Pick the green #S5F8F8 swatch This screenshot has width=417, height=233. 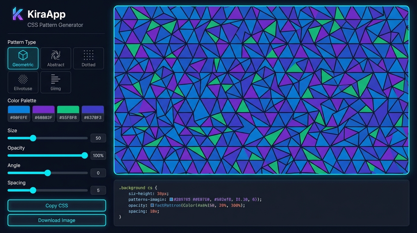point(68,113)
